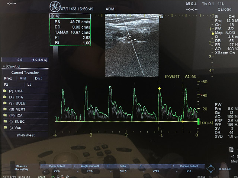Select the BULB folder icon
This screenshot has height=178, width=238.
[5, 103]
